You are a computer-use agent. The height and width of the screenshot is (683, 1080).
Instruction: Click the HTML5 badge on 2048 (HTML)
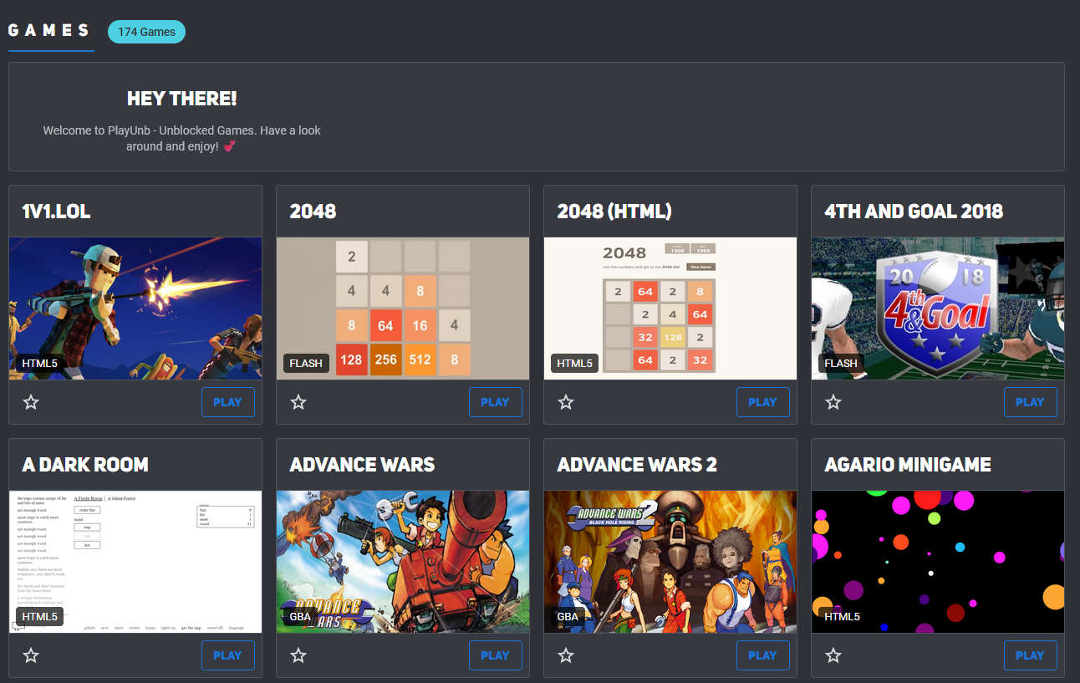[574, 364]
